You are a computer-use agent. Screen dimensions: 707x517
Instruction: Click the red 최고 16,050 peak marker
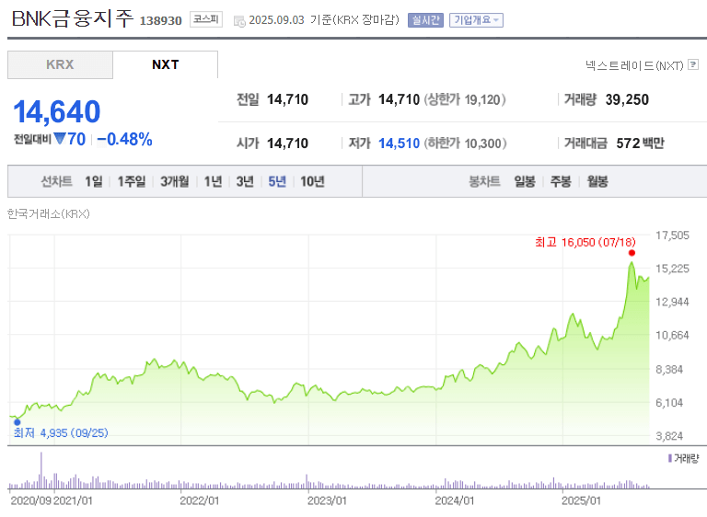[x=632, y=253]
